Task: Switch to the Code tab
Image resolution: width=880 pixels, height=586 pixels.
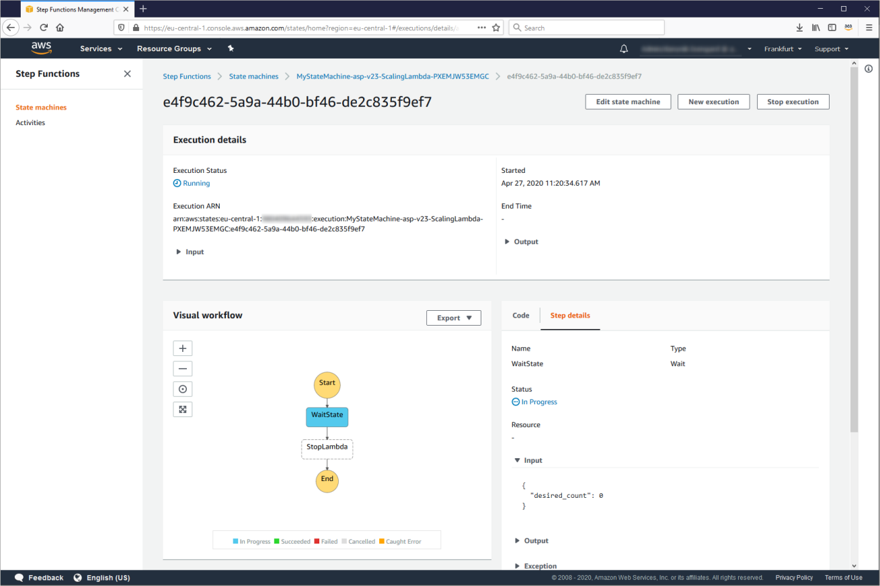Action: (521, 316)
